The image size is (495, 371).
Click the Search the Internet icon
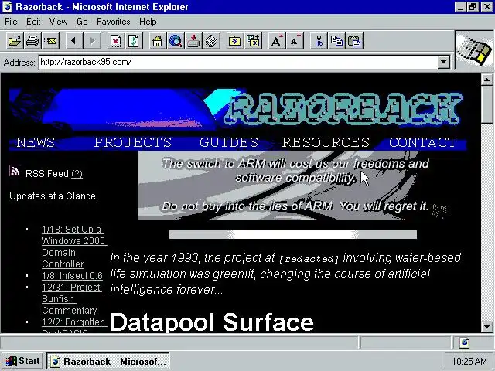click(176, 41)
